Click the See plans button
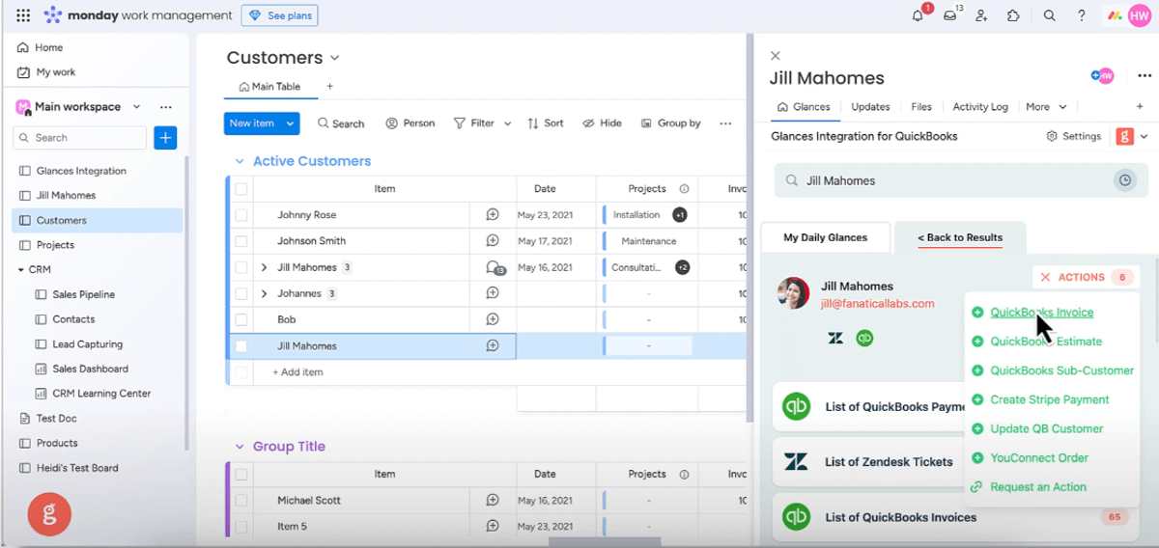 [280, 15]
